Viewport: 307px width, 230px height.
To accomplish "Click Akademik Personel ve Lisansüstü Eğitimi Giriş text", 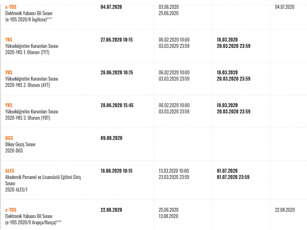I will coord(43,177).
